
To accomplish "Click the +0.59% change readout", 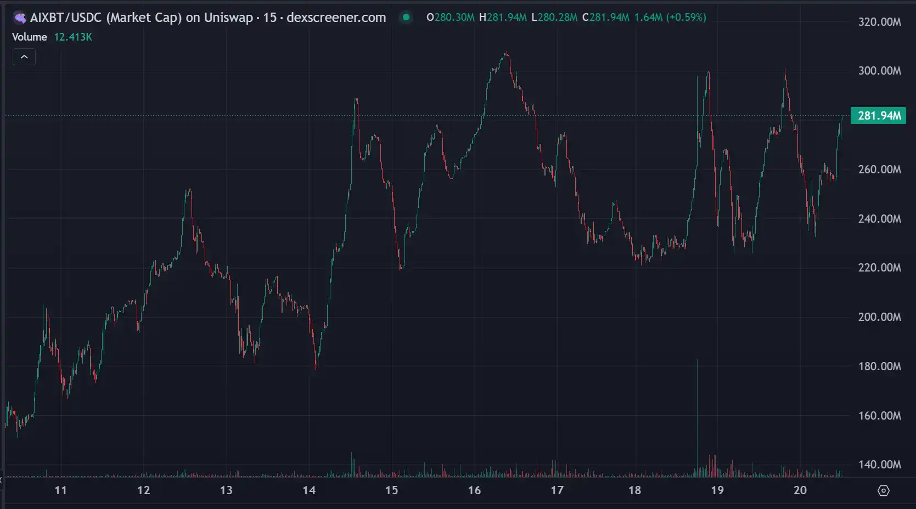I will pos(685,18).
